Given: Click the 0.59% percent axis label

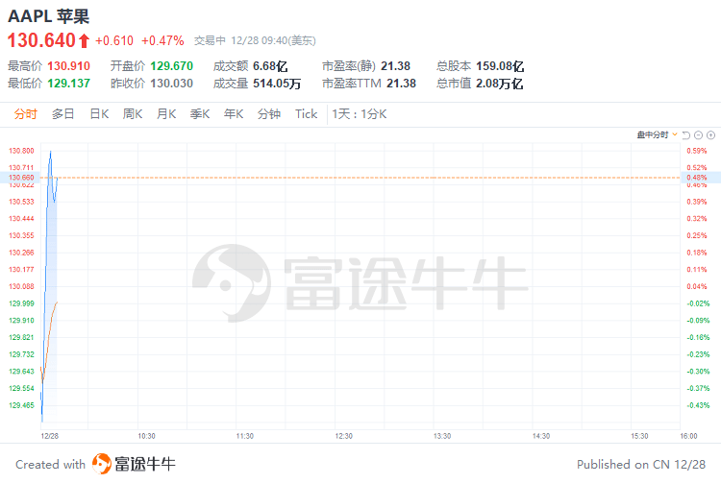Looking at the screenshot, I should click(697, 151).
